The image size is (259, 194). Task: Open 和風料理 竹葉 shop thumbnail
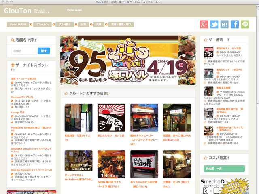(x=79, y=118)
